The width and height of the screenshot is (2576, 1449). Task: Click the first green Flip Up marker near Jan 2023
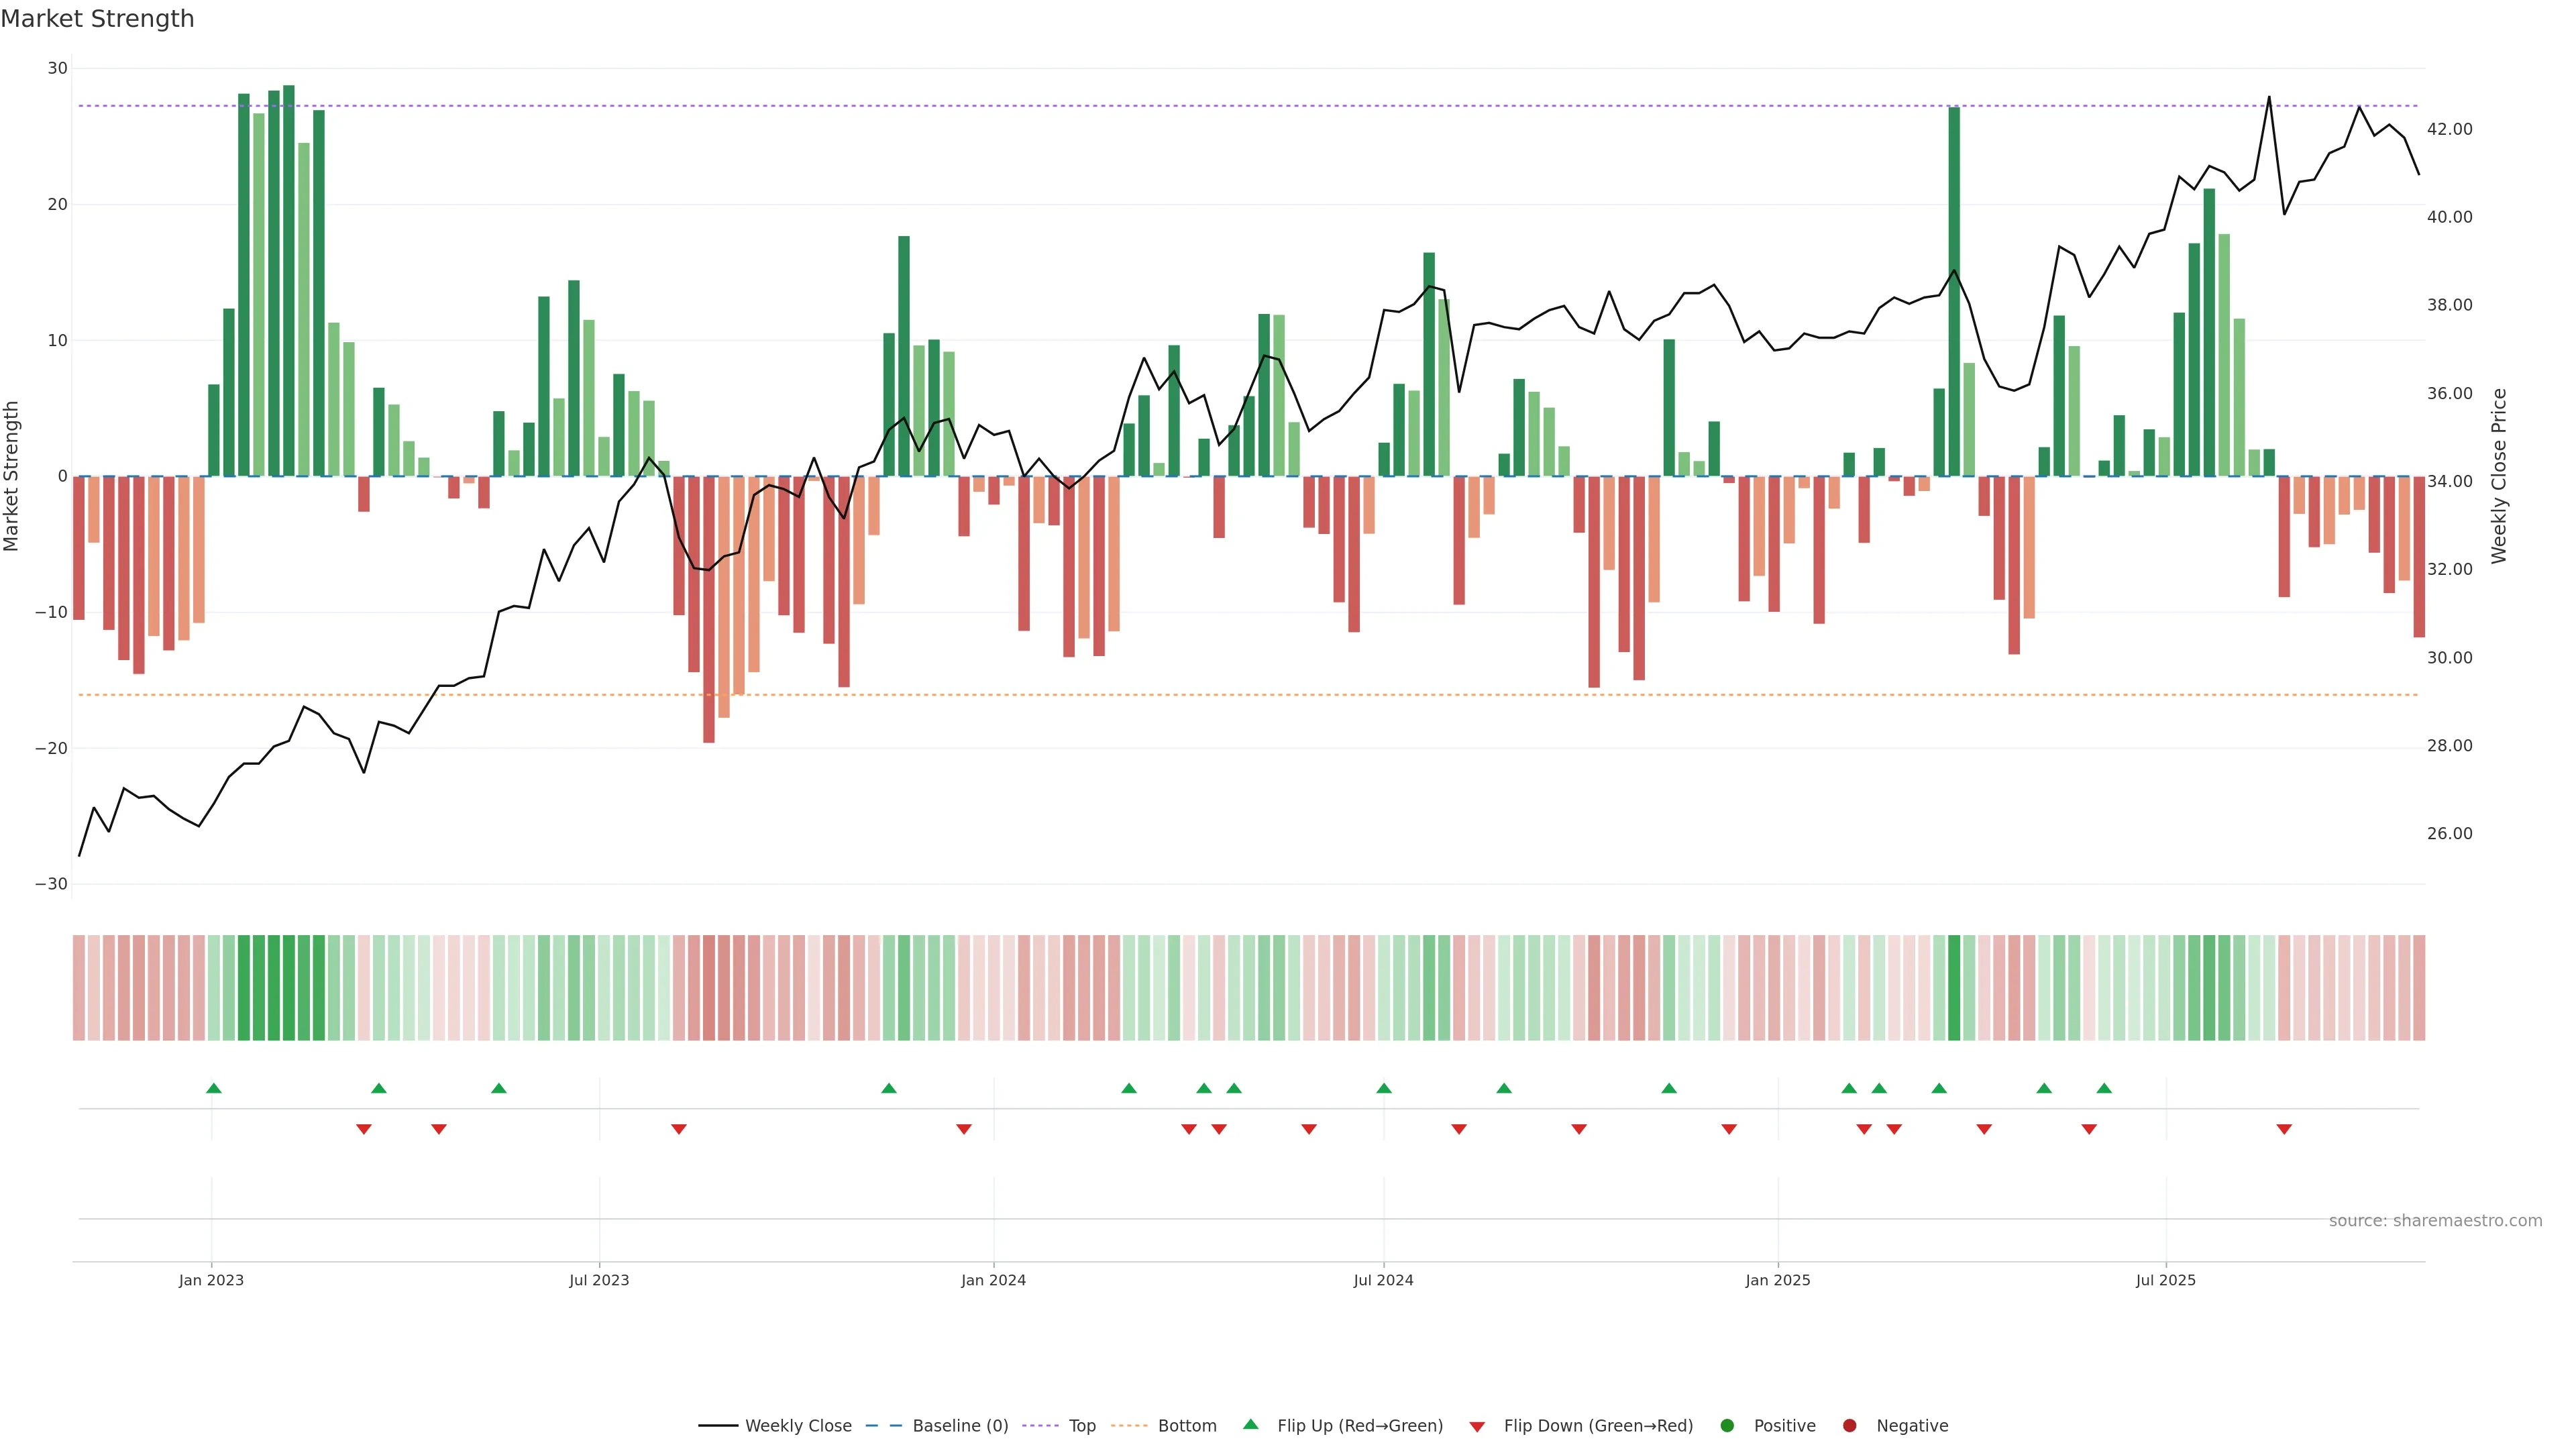(213, 1088)
